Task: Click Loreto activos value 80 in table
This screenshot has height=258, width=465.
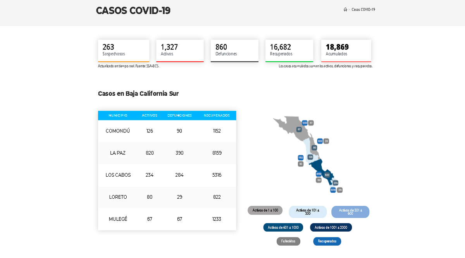Action: 150,197
